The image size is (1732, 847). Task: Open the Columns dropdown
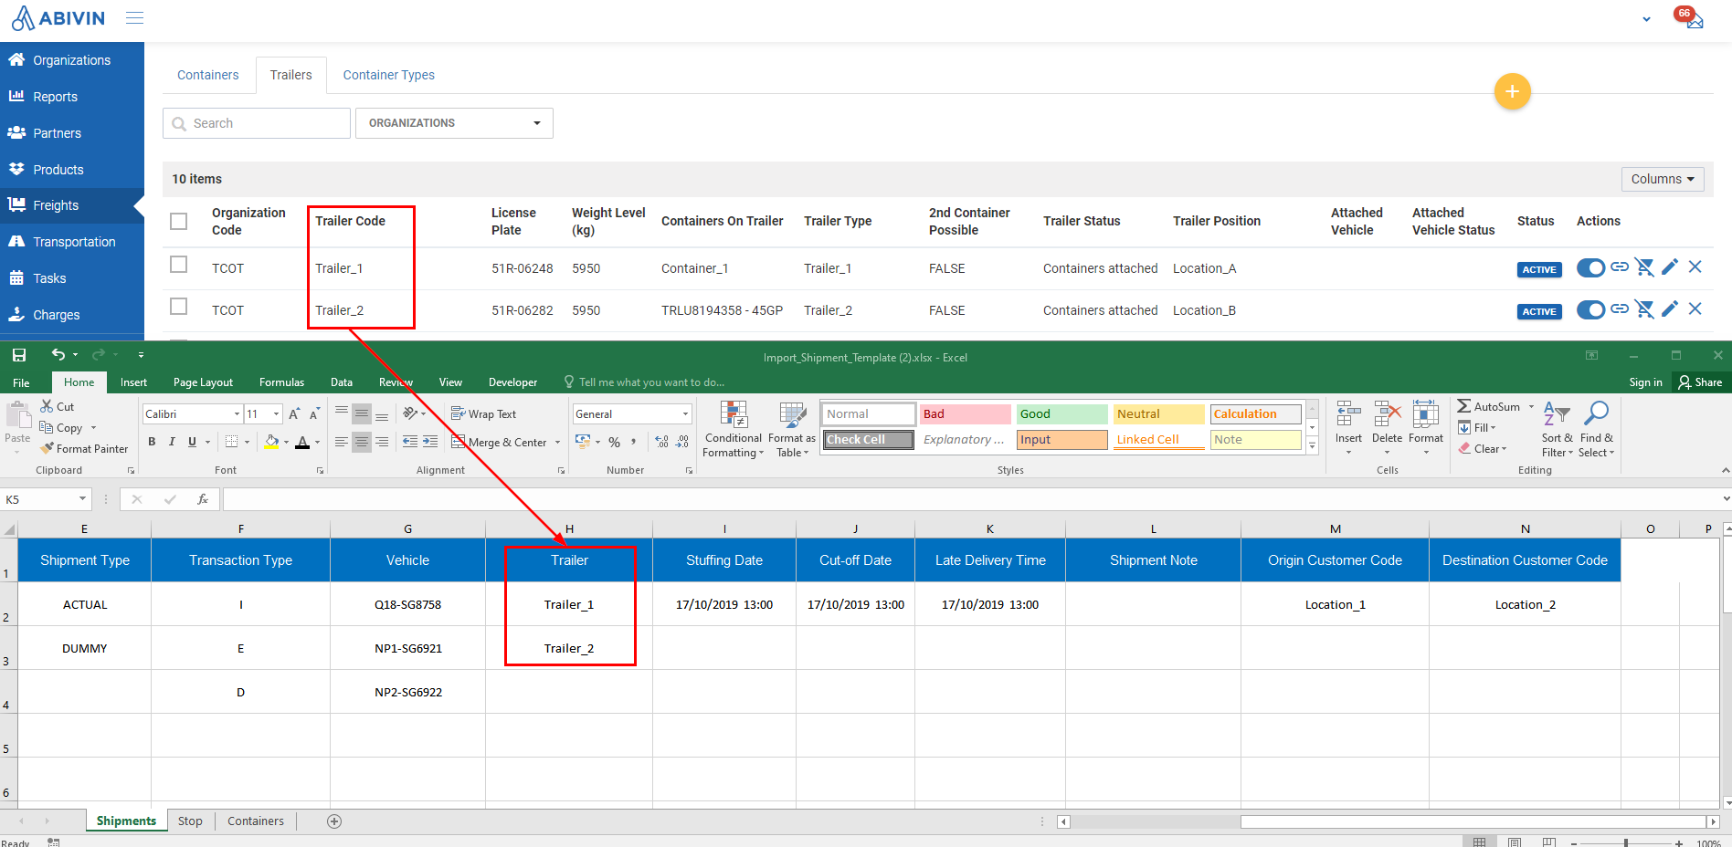[x=1663, y=179]
